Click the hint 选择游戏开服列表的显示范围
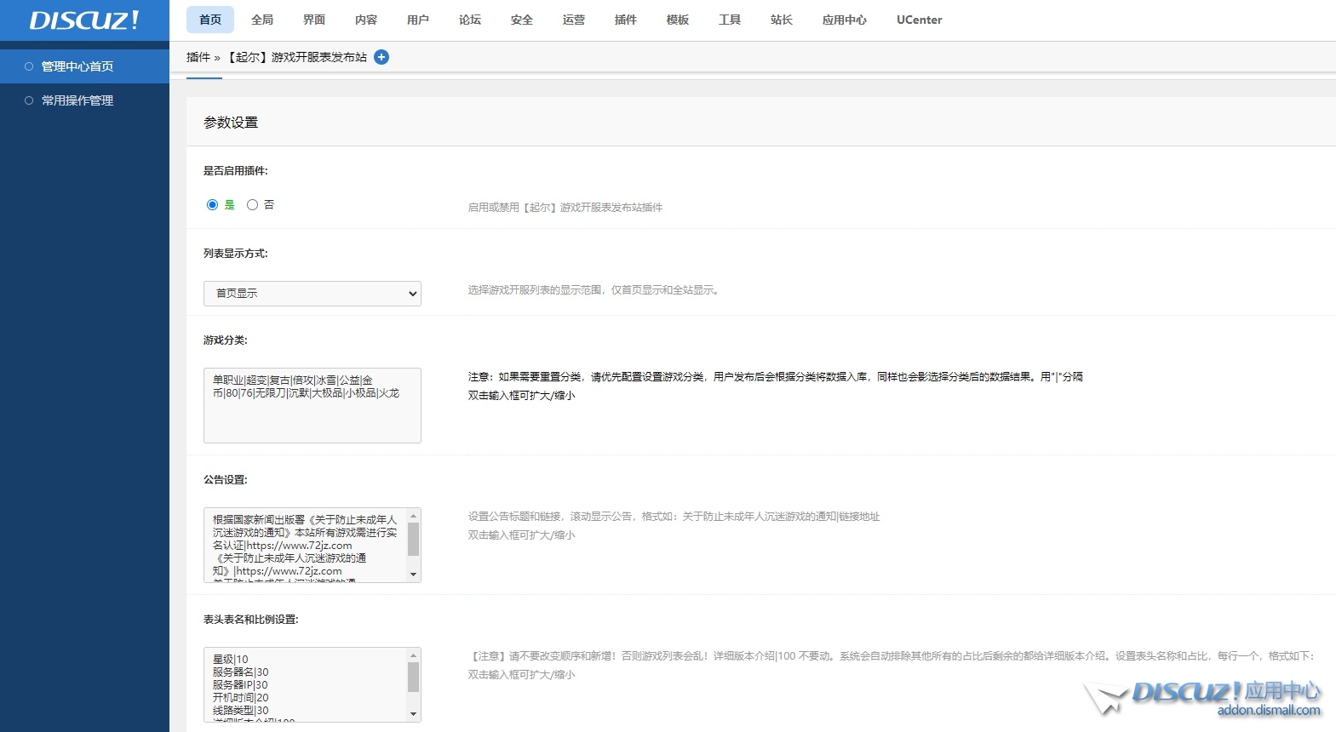Viewport: 1336px width, 732px height. [595, 290]
